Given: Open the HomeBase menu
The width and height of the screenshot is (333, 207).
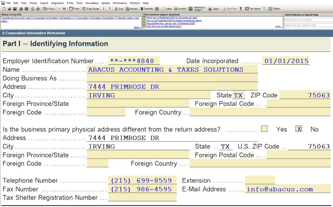Looking at the screenshot, I should 92,3.
